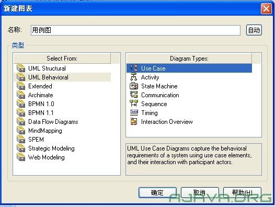Choose the Sequence type text

coord(154,104)
